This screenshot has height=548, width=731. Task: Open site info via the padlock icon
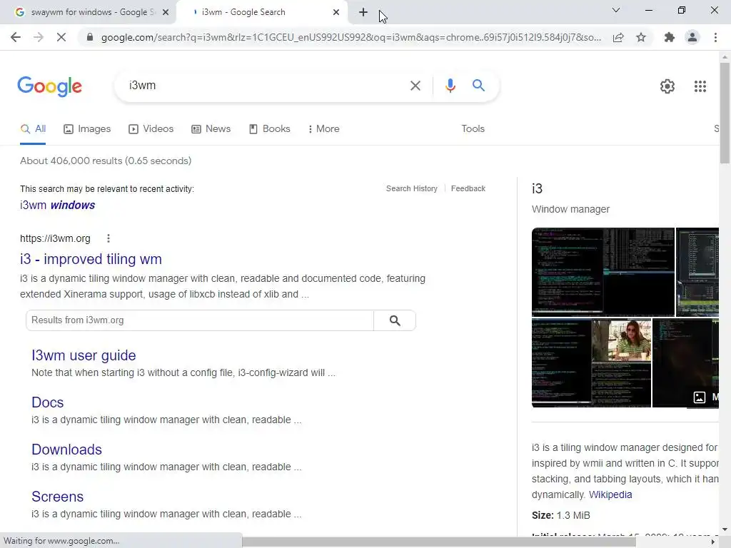click(90, 37)
